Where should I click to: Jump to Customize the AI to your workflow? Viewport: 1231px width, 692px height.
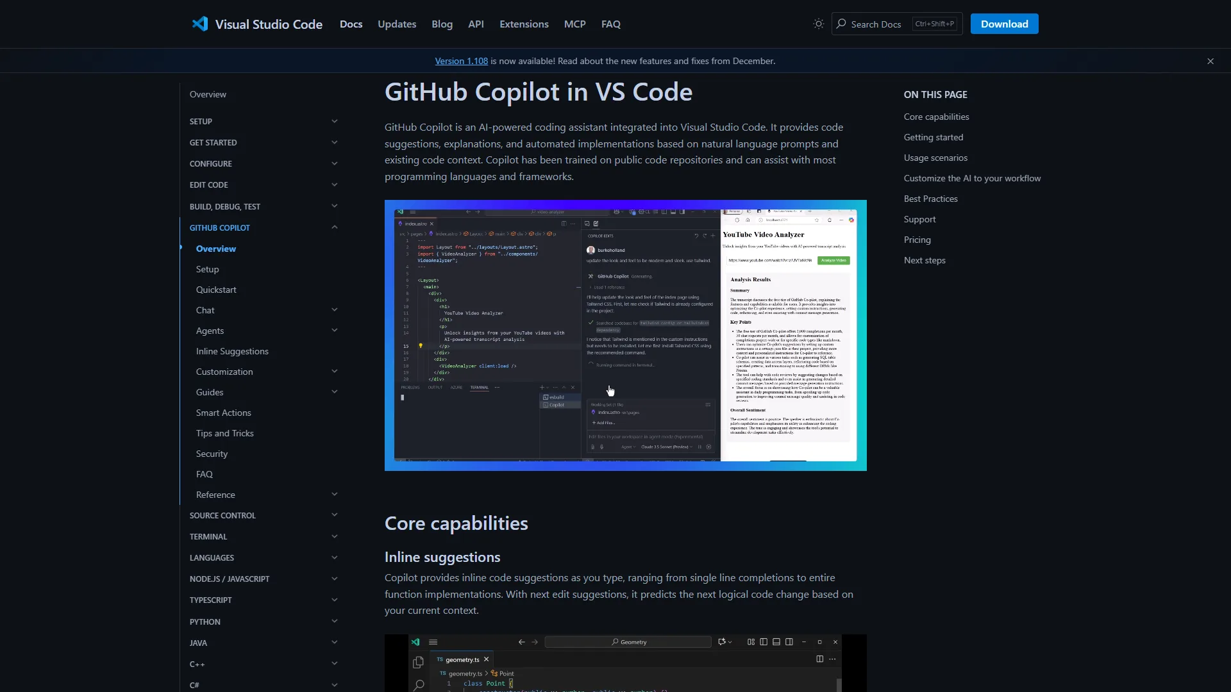click(x=972, y=178)
